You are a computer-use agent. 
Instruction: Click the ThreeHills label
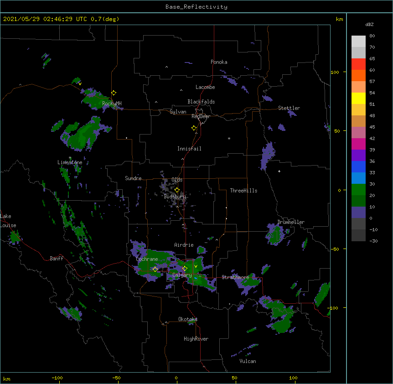[x=243, y=191]
